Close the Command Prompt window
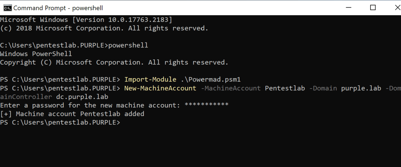401x167 pixels. pyautogui.click(x=392, y=7)
